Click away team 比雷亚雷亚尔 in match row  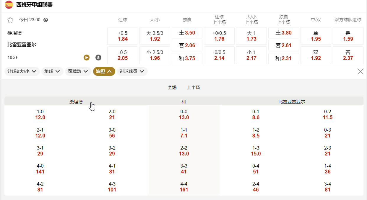click(x=22, y=45)
